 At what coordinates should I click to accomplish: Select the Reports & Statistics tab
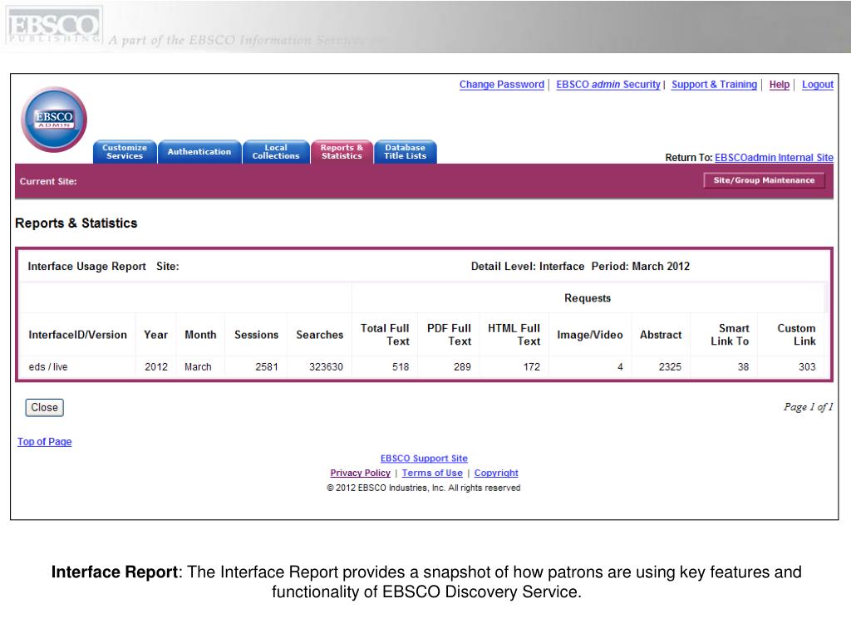click(342, 151)
